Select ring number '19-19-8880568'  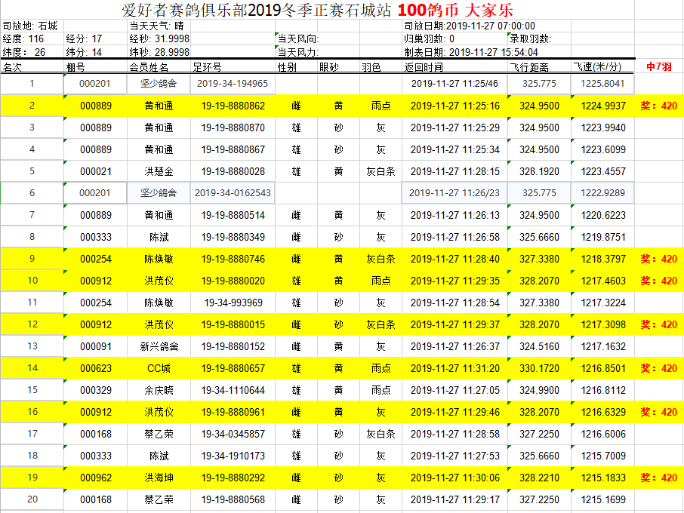233,499
